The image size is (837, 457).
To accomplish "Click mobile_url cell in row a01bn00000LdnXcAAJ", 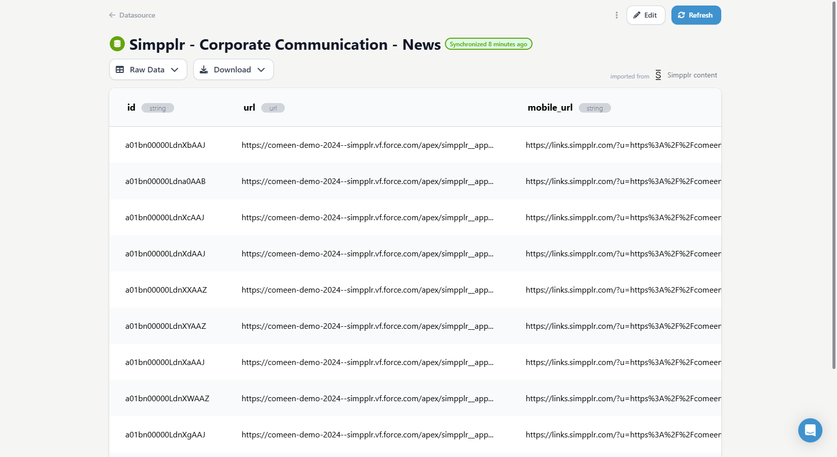I will [623, 217].
